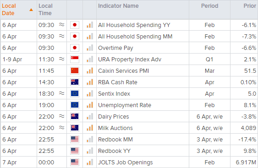
Task: Click the importance bars icon for Caixin Services PMI
Action: 90,70
